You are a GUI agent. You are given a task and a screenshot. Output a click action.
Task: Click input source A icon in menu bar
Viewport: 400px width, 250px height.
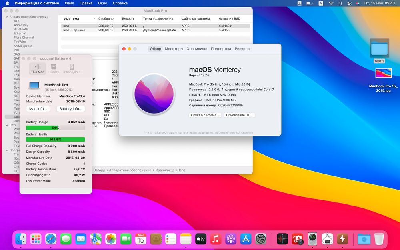[x=321, y=3]
